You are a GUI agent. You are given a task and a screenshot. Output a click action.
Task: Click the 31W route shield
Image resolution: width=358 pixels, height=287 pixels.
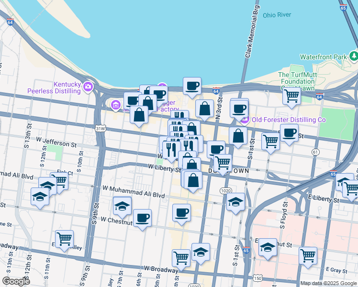(101, 129)
